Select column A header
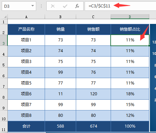The width and height of the screenshot is (156, 133). pyautogui.click(x=26, y=17)
